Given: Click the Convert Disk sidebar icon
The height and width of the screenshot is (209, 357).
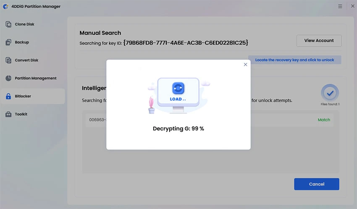Looking at the screenshot, I should [x=8, y=60].
